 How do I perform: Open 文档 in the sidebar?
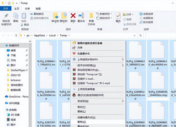[x=13, y=60]
